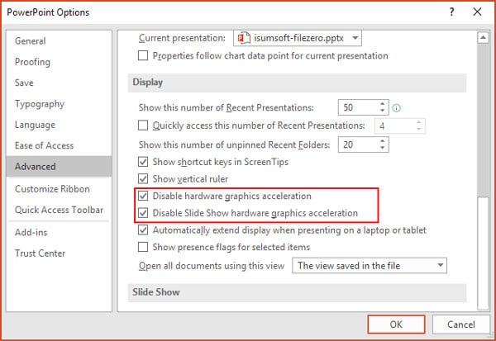The height and width of the screenshot is (341, 496).
Task: Uncheck Disable hardware graphics acceleration
Action: click(x=143, y=197)
